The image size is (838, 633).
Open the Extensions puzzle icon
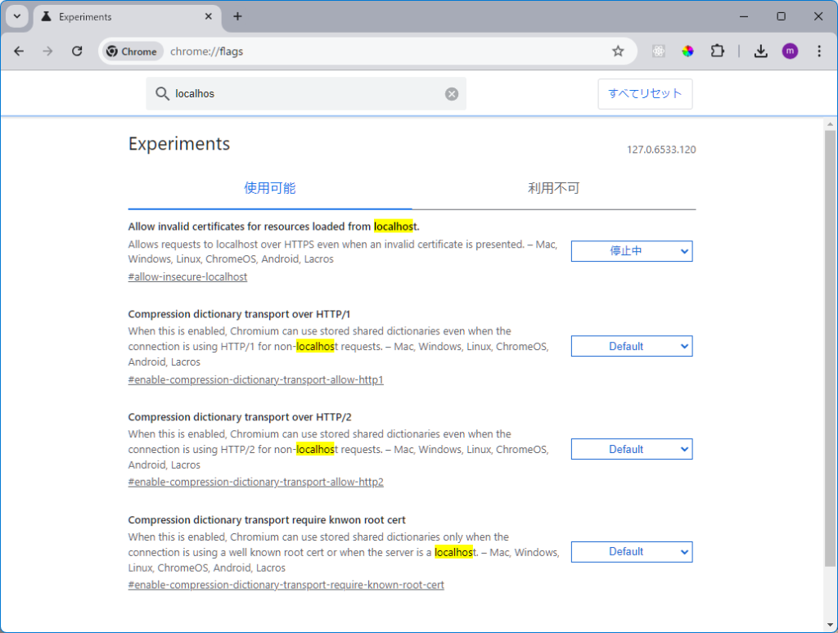[x=718, y=51]
